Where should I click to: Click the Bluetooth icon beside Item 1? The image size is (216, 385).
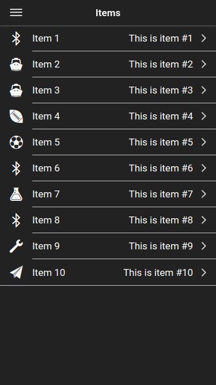point(16,39)
